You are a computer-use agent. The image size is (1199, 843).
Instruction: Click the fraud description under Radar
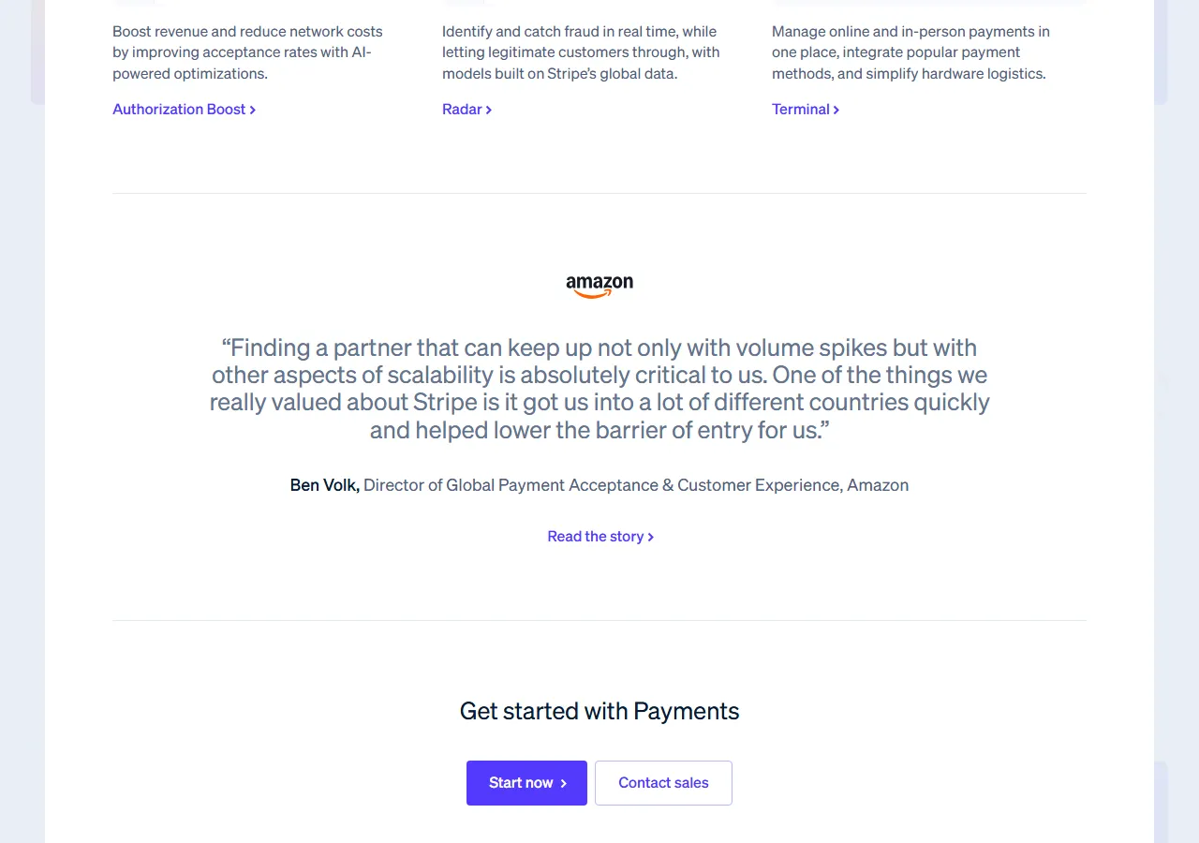tap(581, 52)
